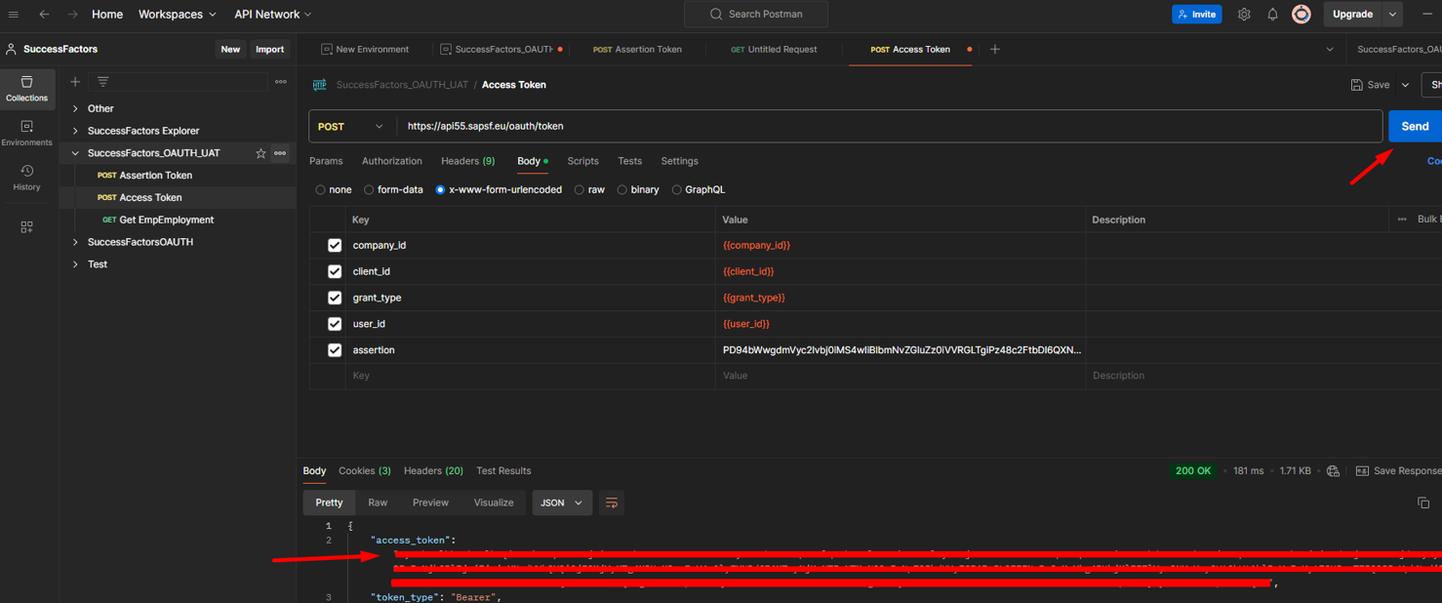Open a new request tab with plus

995,49
